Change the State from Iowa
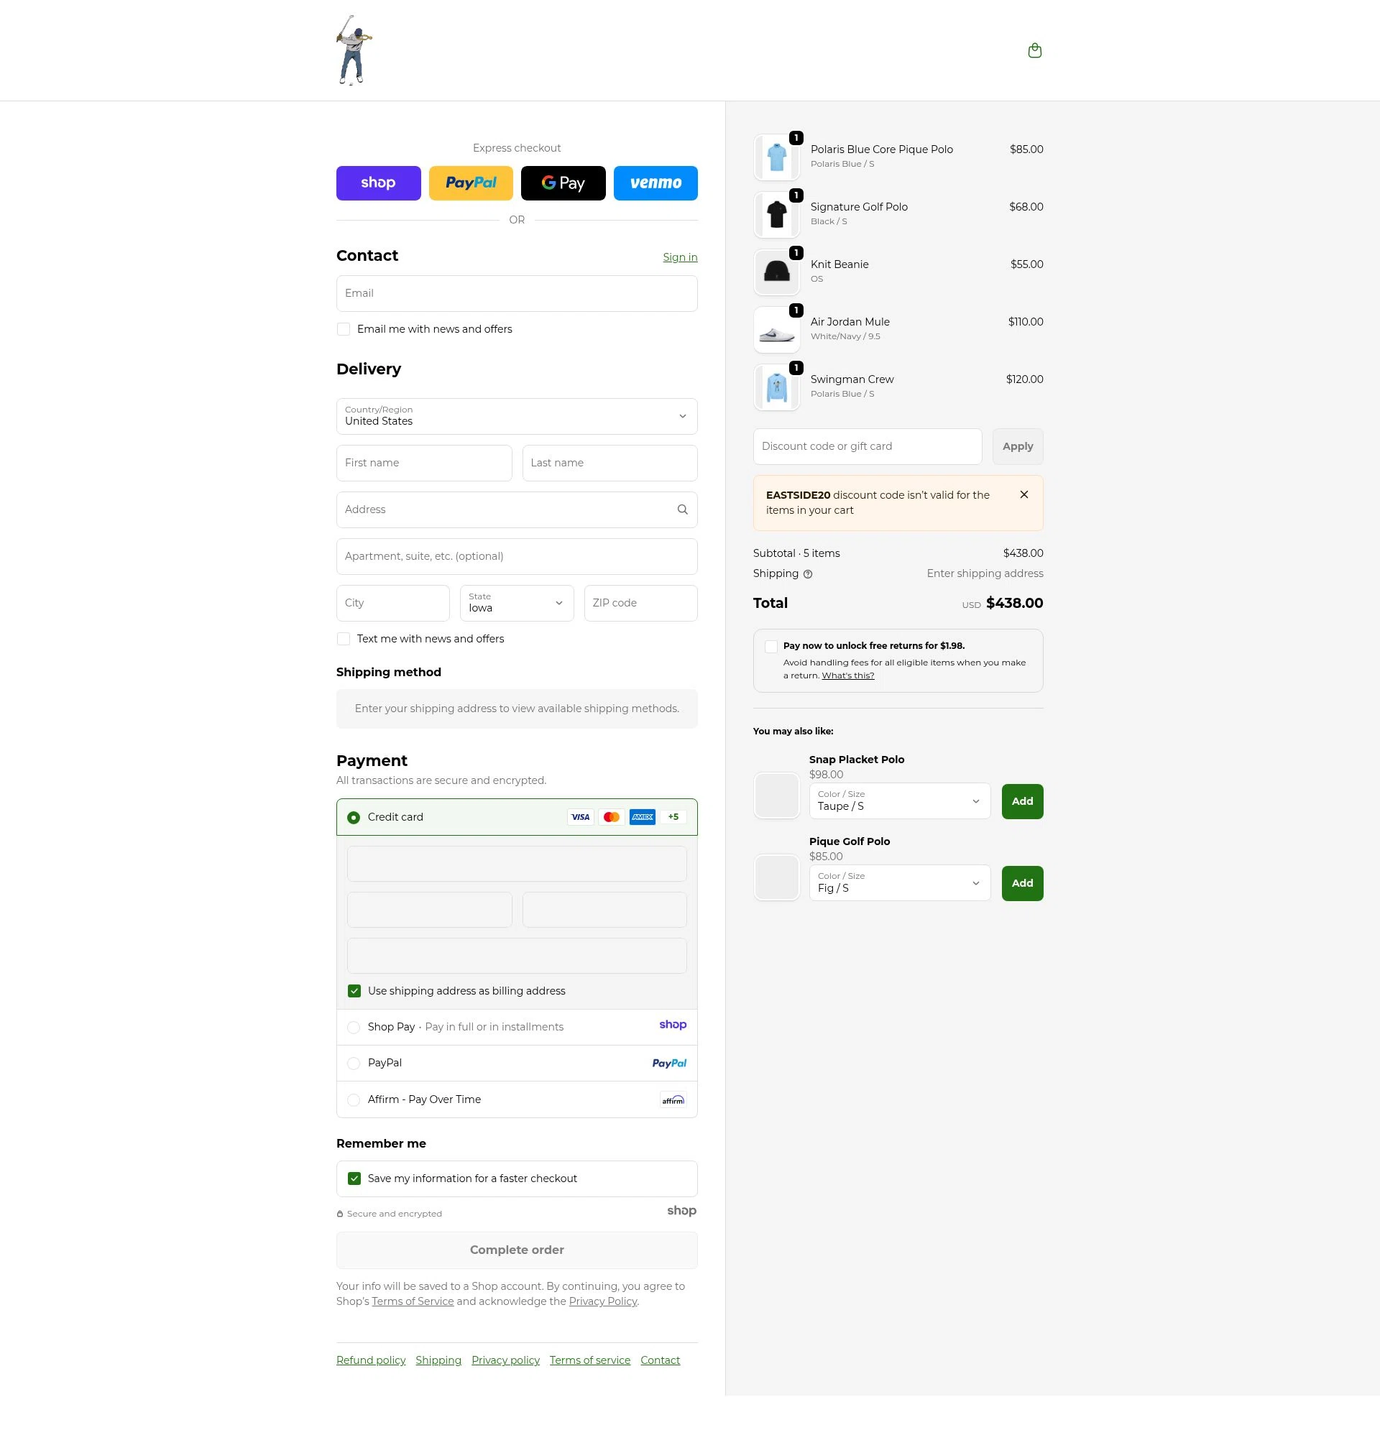Image resolution: width=1380 pixels, height=1453 pixels. (516, 603)
